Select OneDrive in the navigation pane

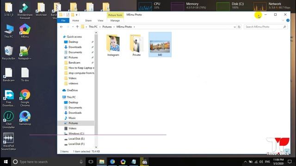(x=72, y=90)
